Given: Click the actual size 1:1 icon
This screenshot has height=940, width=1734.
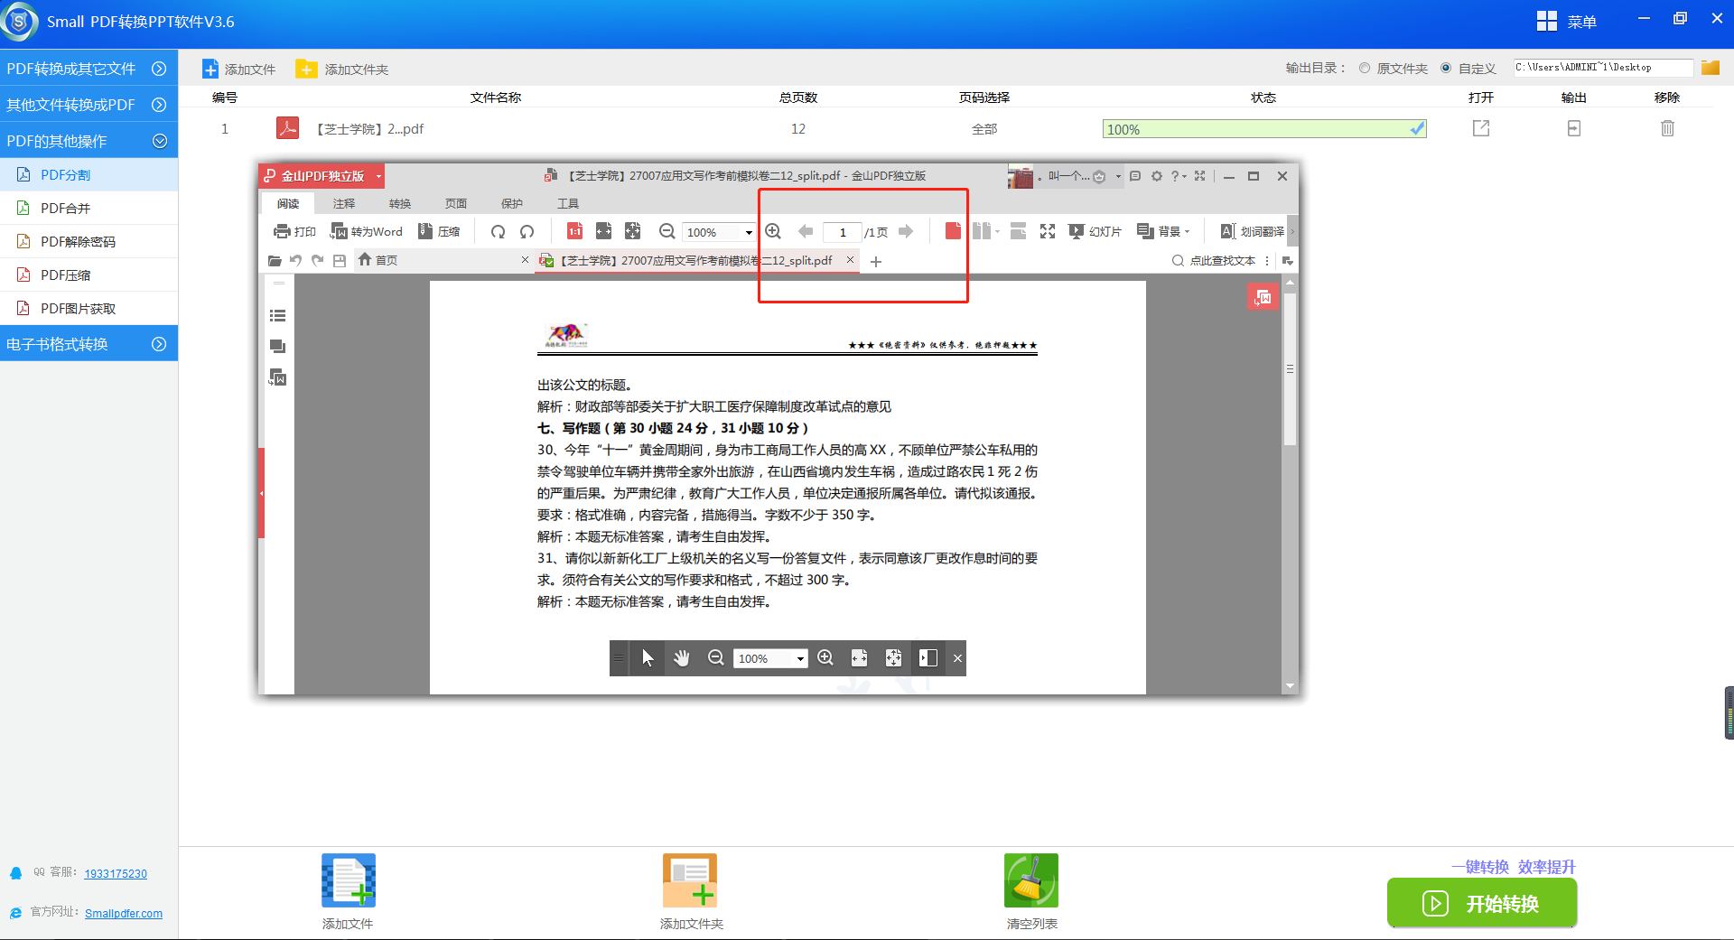Looking at the screenshot, I should (574, 231).
